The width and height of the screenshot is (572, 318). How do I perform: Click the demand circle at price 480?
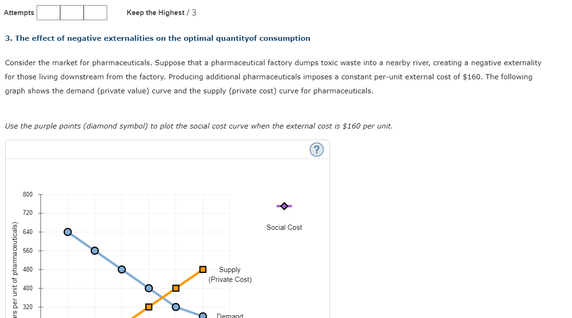[121, 269]
